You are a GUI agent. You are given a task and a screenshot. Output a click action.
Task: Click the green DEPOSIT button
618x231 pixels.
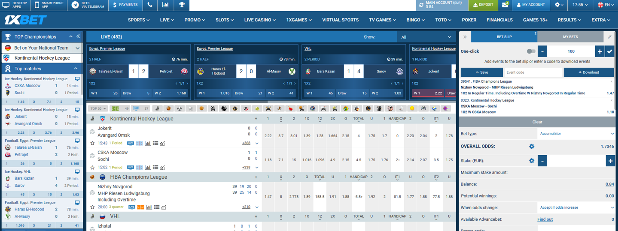[x=483, y=5]
